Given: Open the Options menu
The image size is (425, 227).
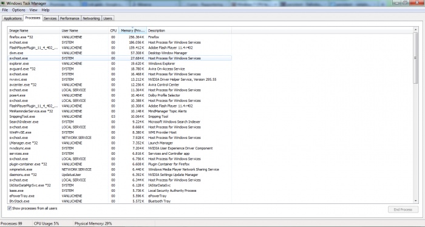Looking at the screenshot, I should [x=18, y=10].
